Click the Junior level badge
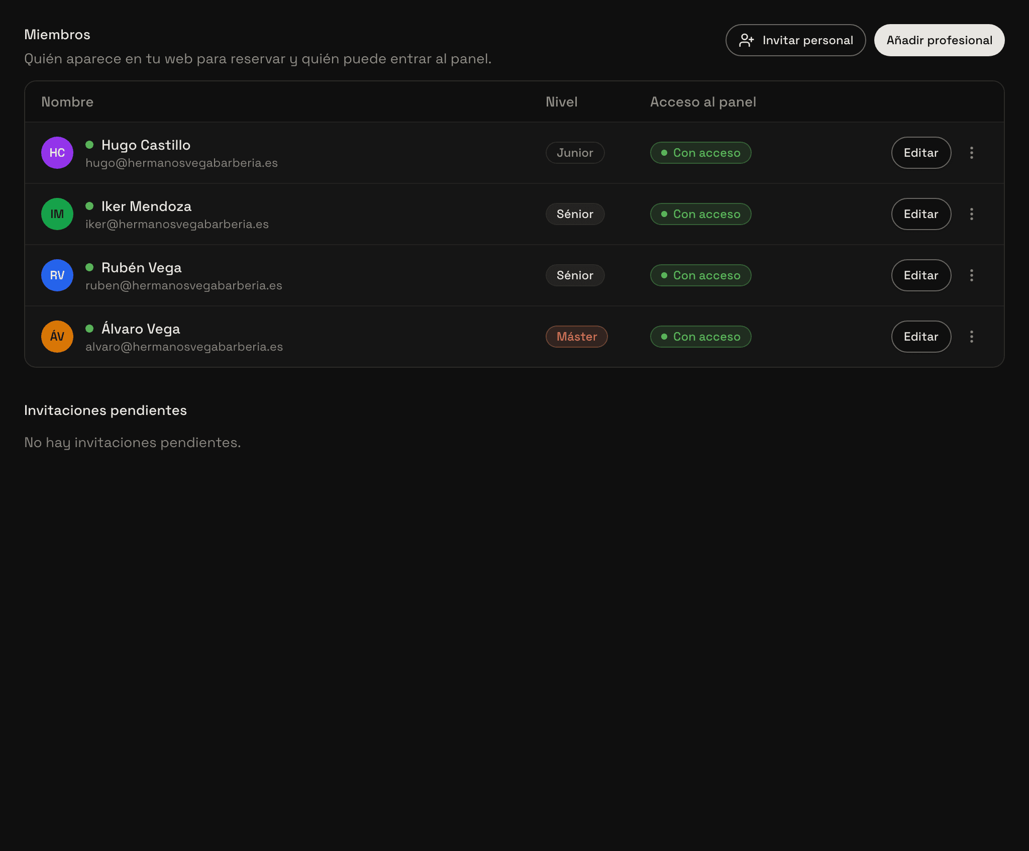Viewport: 1029px width, 851px height. [x=575, y=153]
